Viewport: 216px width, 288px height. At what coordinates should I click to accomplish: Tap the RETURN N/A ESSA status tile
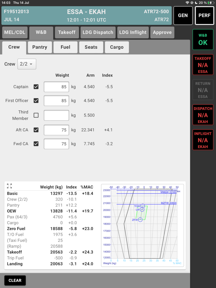[x=203, y=90]
